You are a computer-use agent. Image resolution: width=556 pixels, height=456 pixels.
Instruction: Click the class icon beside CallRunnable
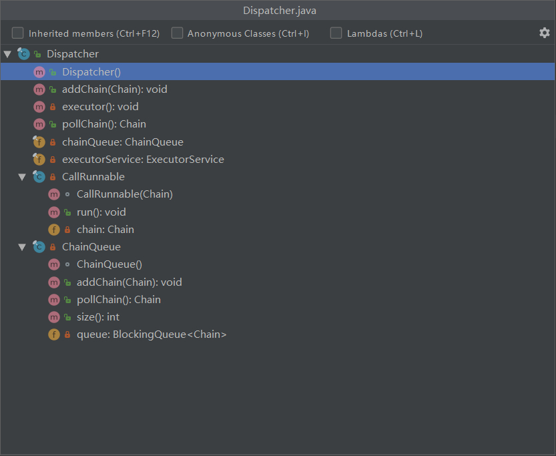39,177
